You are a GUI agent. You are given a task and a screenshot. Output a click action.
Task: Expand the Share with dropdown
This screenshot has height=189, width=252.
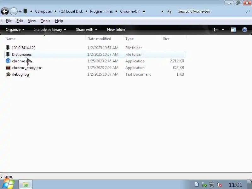click(86, 30)
